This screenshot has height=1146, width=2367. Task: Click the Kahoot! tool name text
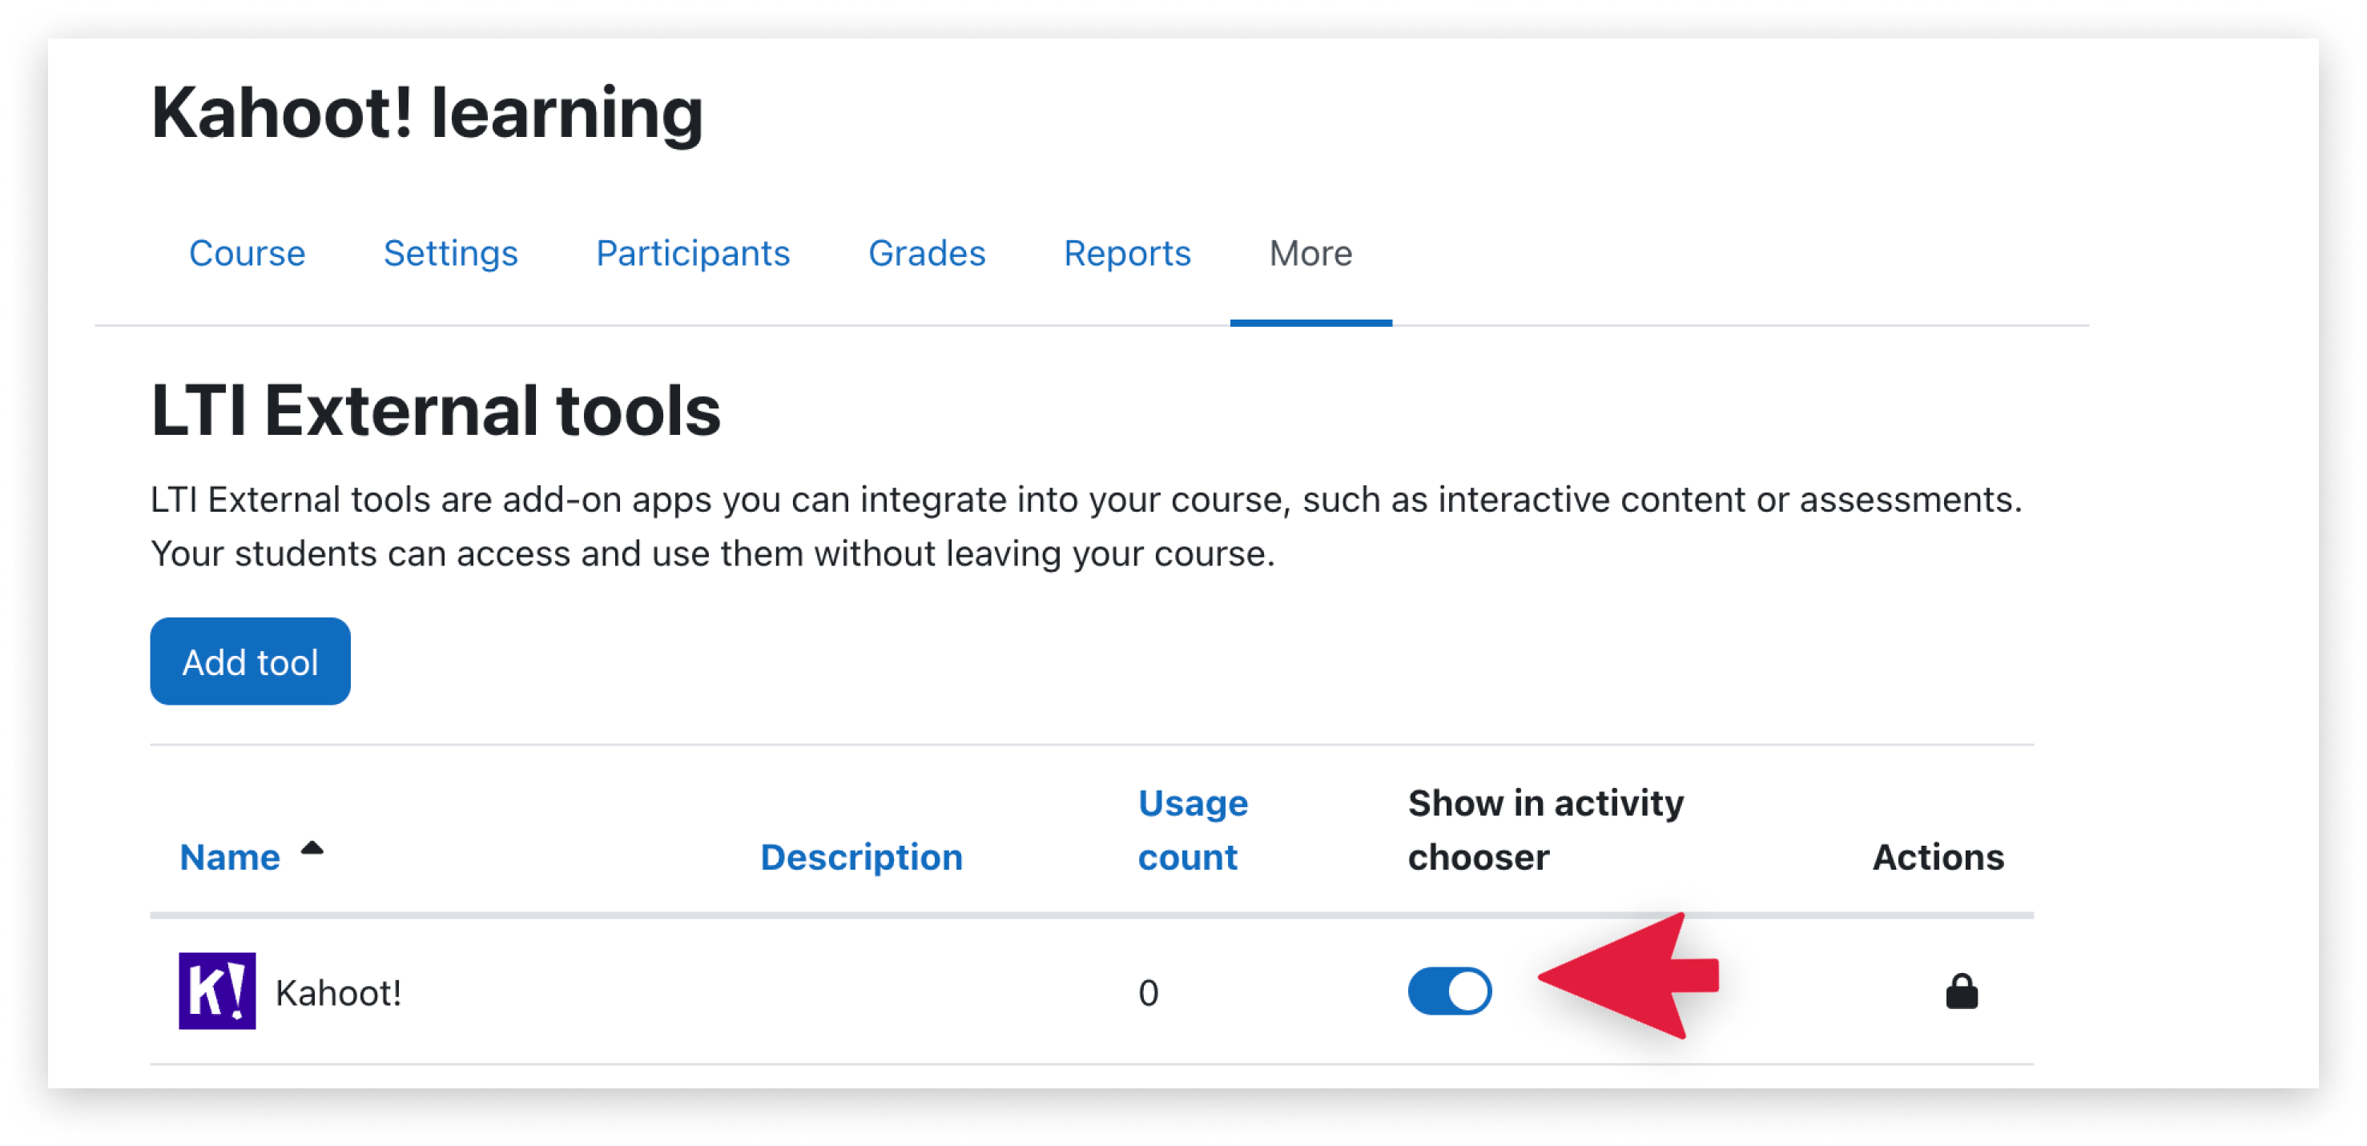[x=338, y=992]
